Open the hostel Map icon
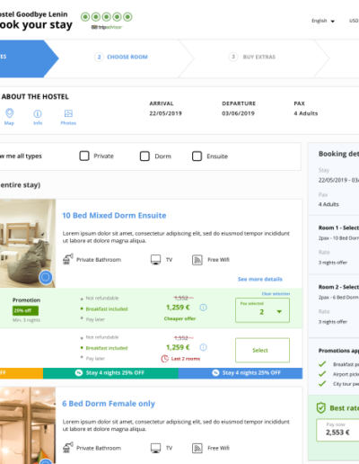 9,117
